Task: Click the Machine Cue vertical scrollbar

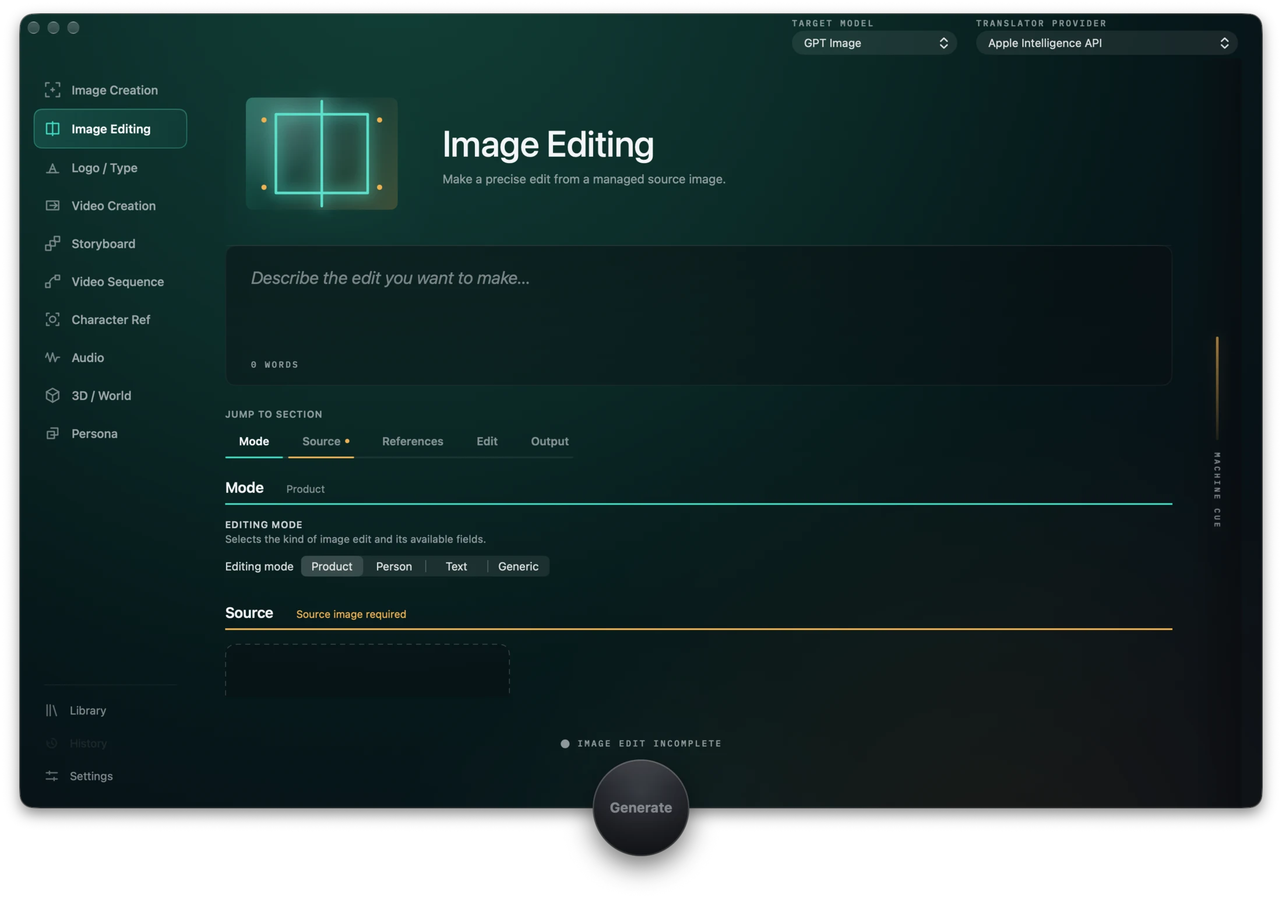Action: pos(1217,388)
